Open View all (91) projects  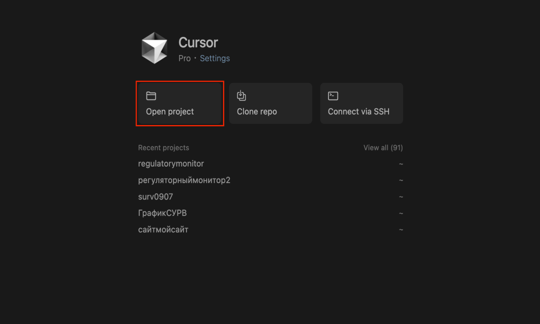[x=383, y=147]
